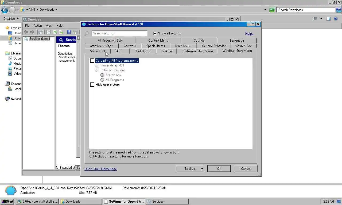This screenshot has width=342, height=205.
Task: Expand the address bar history dropdown
Action: coord(265,10)
